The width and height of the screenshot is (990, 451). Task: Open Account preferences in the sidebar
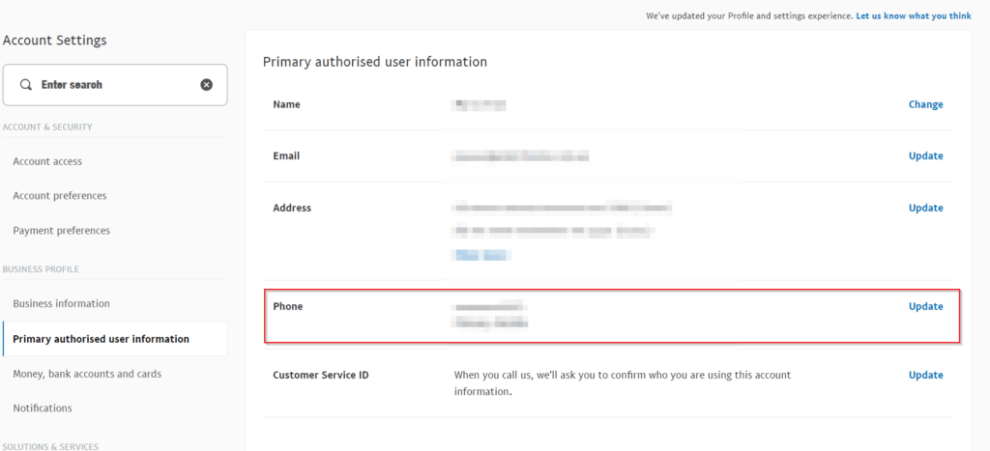(60, 195)
